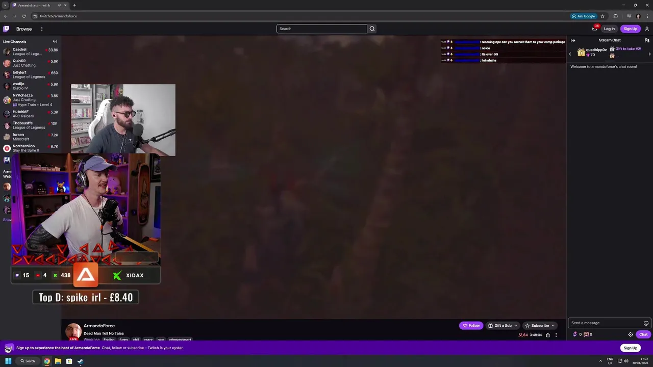Open HutchMF ARC Raiders channel
Viewport: 653px width, 367px height.
31,114
